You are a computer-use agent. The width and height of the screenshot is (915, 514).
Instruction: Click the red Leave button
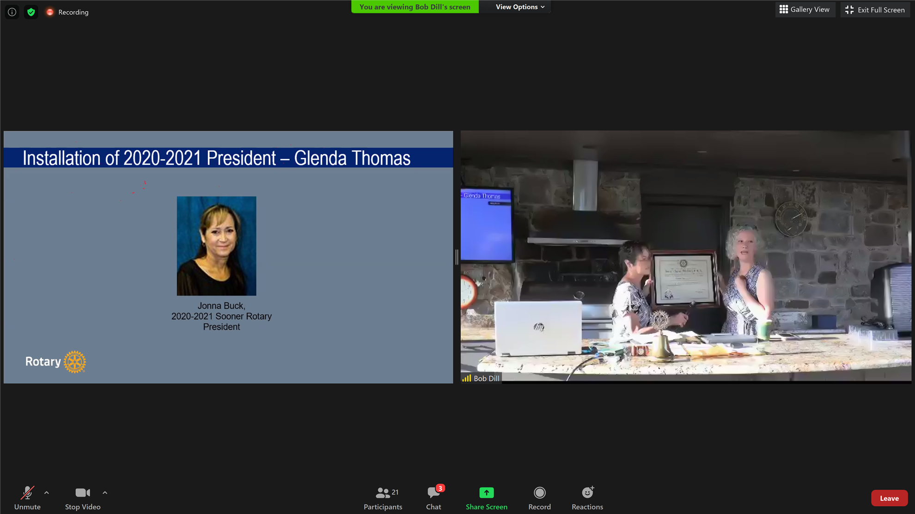(889, 498)
